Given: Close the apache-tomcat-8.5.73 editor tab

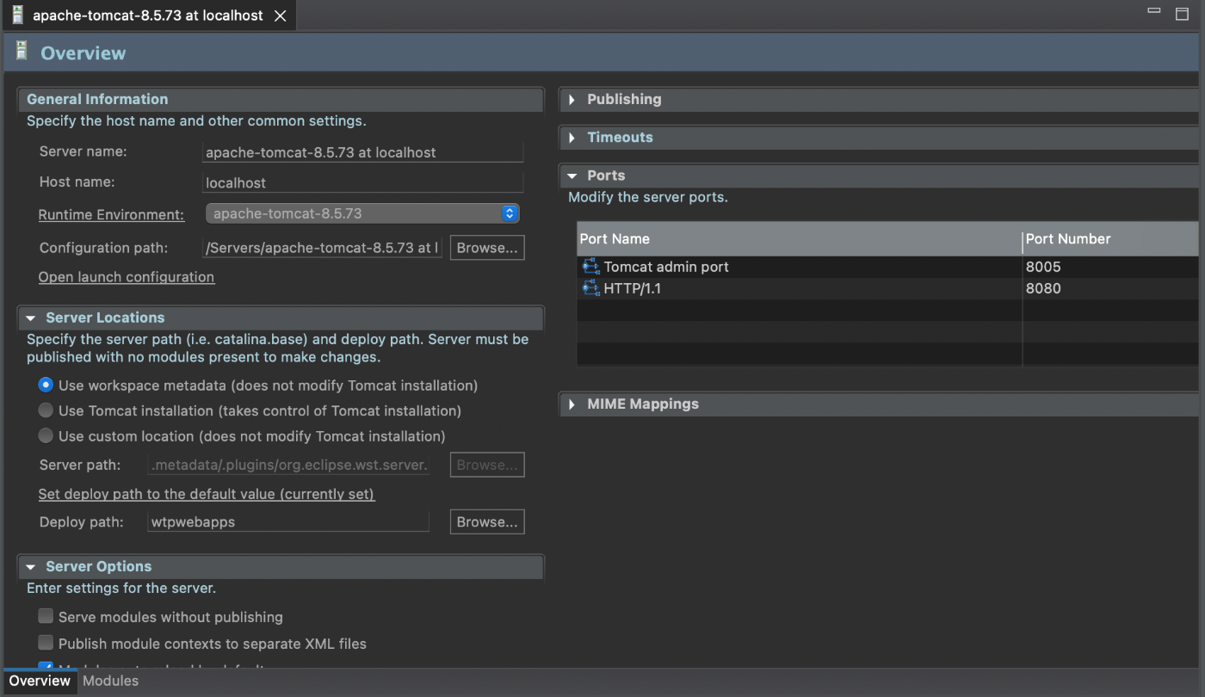Looking at the screenshot, I should (x=280, y=15).
